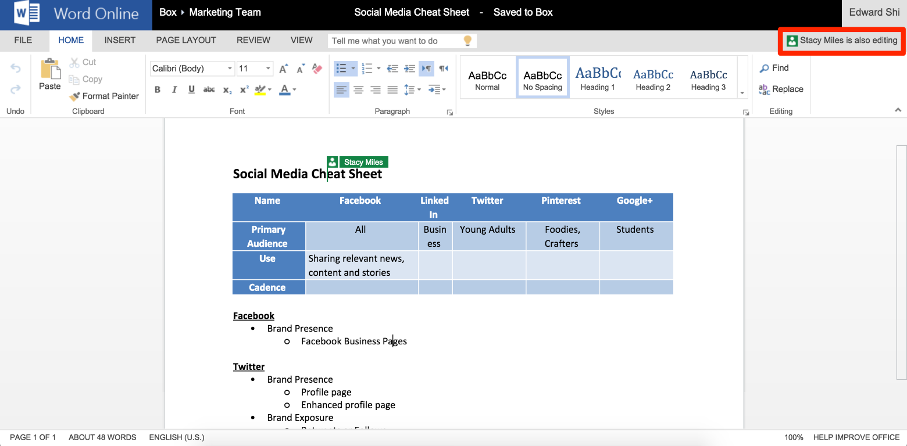Viewport: 907px width, 446px height.
Task: Click Stacy Miles cursor flag in document
Action: point(357,162)
